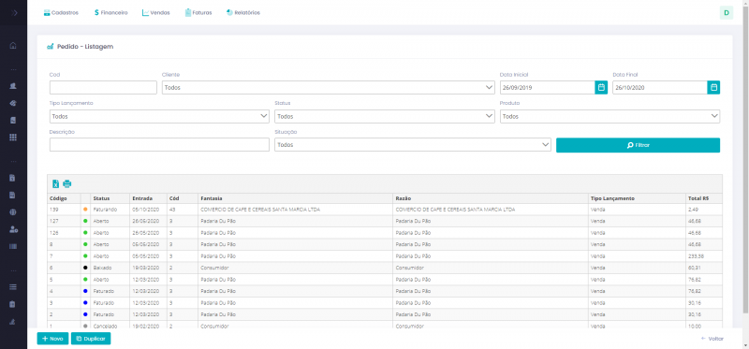The width and height of the screenshot is (749, 349).
Task: Create a new order with Novo
Action: (52, 339)
